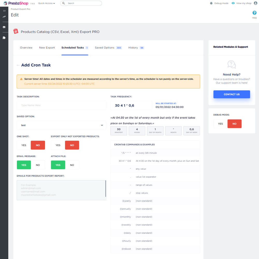Set One Shot to Yes
Image resolution: width=259 pixels, height=259 pixels.
[24, 145]
